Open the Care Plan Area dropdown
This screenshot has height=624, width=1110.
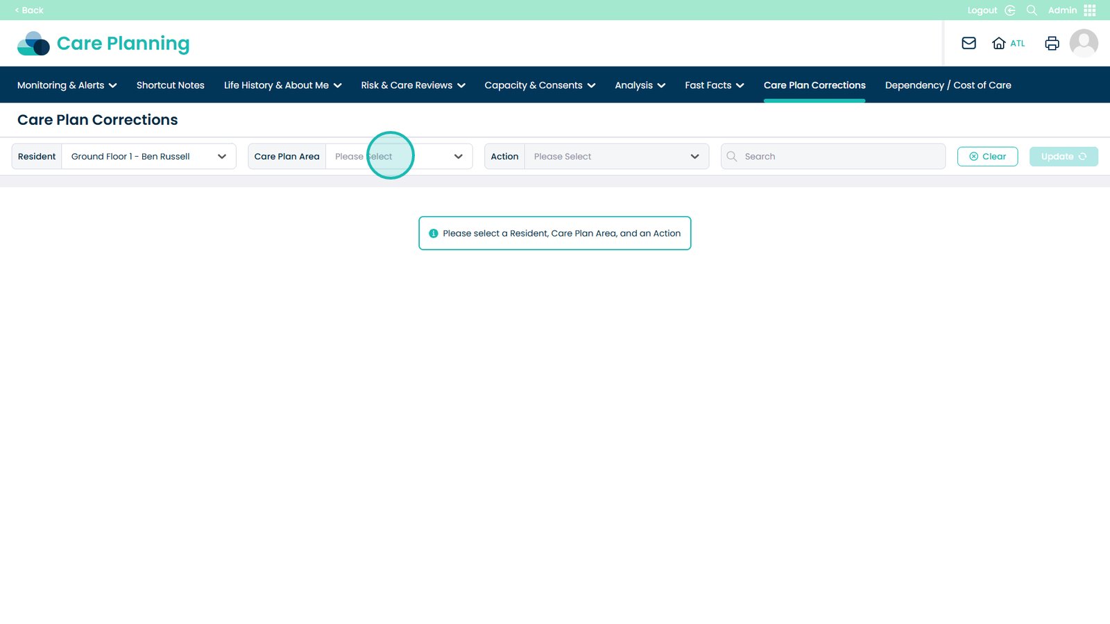[399, 157]
